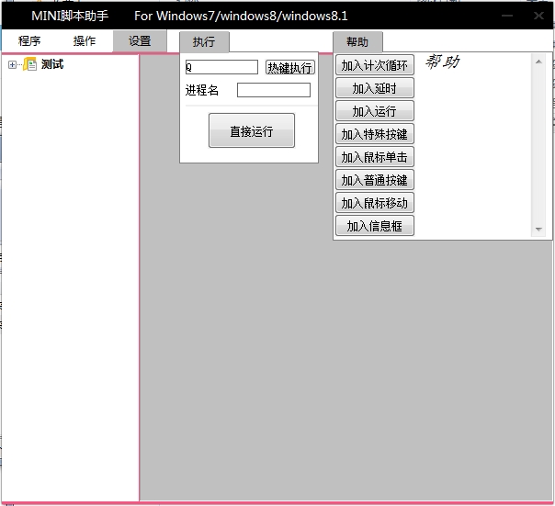This screenshot has height=506, width=555.
Task: Click the help panel scrollbar down arrow
Action: [x=538, y=230]
